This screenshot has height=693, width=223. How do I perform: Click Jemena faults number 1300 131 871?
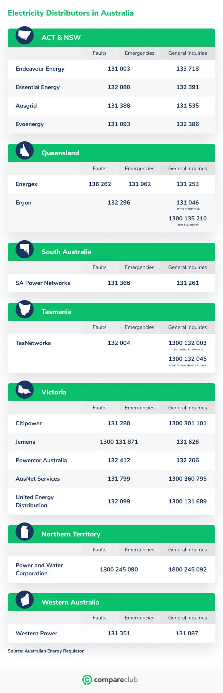(119, 442)
